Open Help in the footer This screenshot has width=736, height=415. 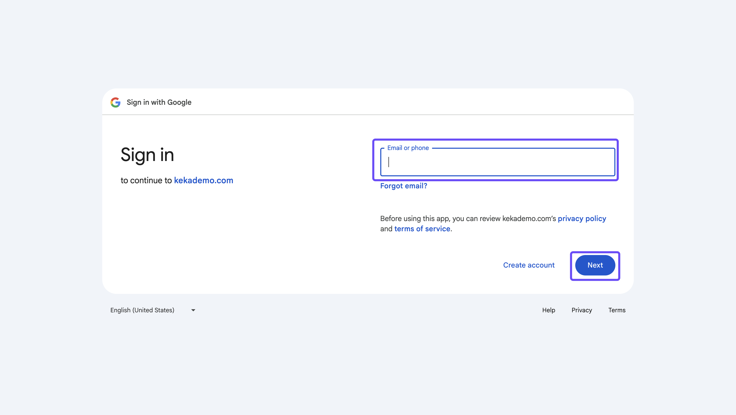[x=548, y=310]
